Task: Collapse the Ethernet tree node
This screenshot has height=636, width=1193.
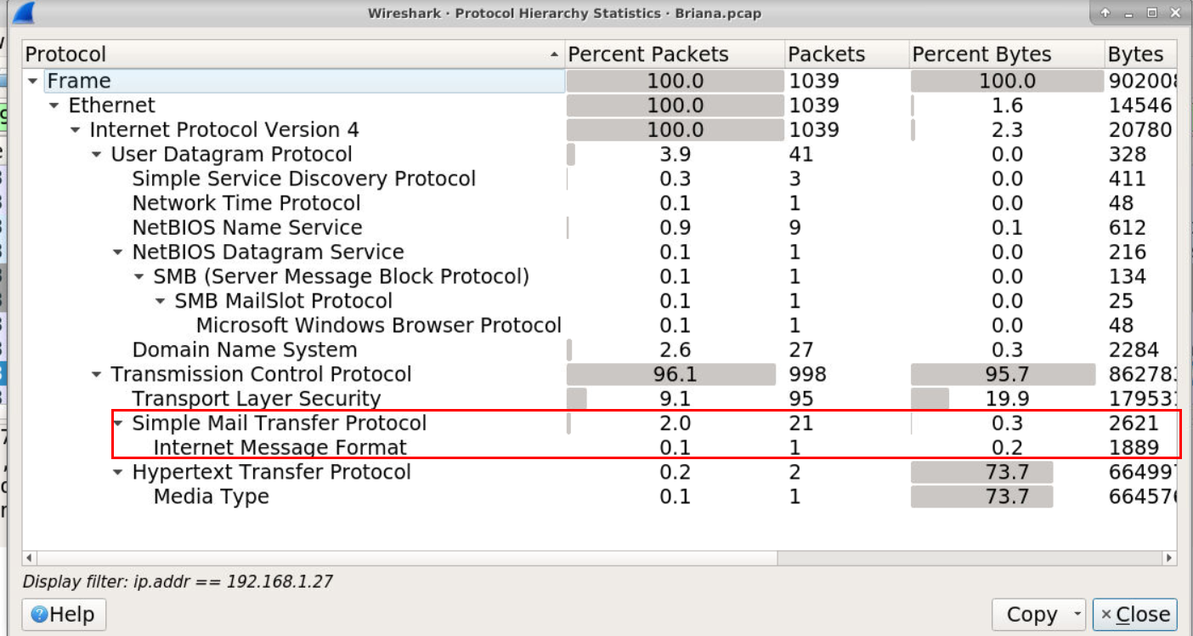Action: click(x=54, y=106)
